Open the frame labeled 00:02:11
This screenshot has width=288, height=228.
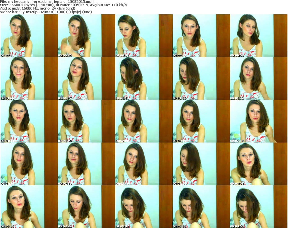tap(201, 121)
